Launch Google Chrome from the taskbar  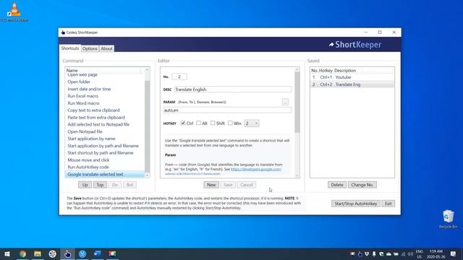[x=22, y=253]
